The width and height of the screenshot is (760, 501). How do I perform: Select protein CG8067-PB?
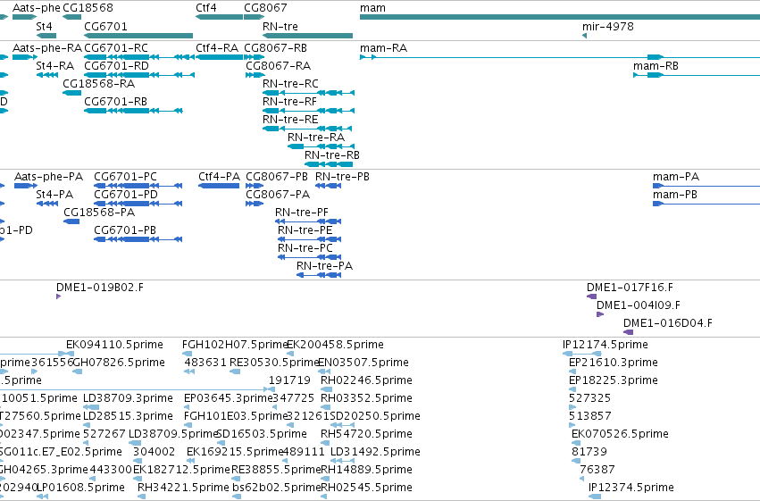point(255,186)
